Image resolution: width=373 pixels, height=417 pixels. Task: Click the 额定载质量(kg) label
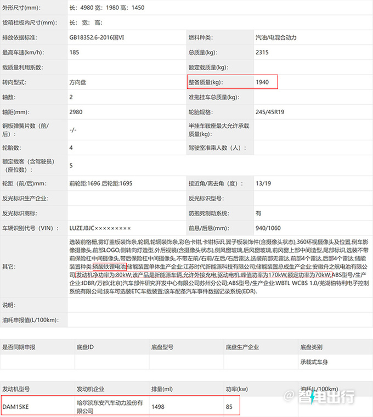click(x=208, y=67)
